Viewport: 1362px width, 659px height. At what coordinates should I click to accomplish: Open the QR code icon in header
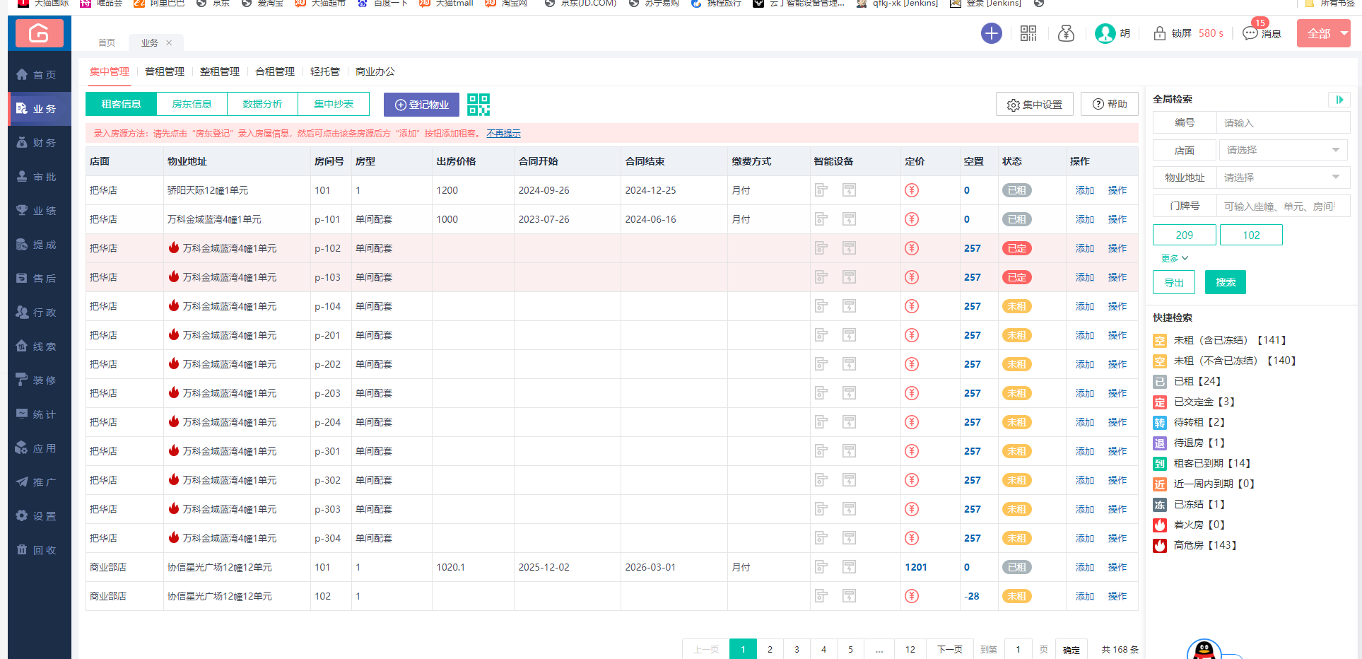click(x=1028, y=33)
